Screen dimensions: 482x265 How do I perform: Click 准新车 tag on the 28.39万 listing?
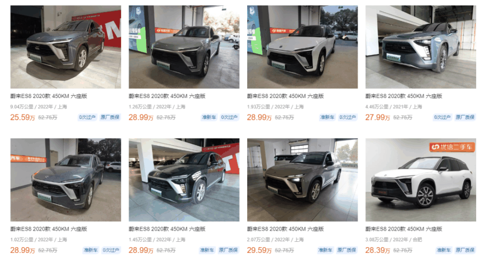pyautogui.click(x=443, y=250)
